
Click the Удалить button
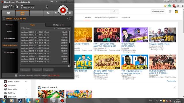48,70
